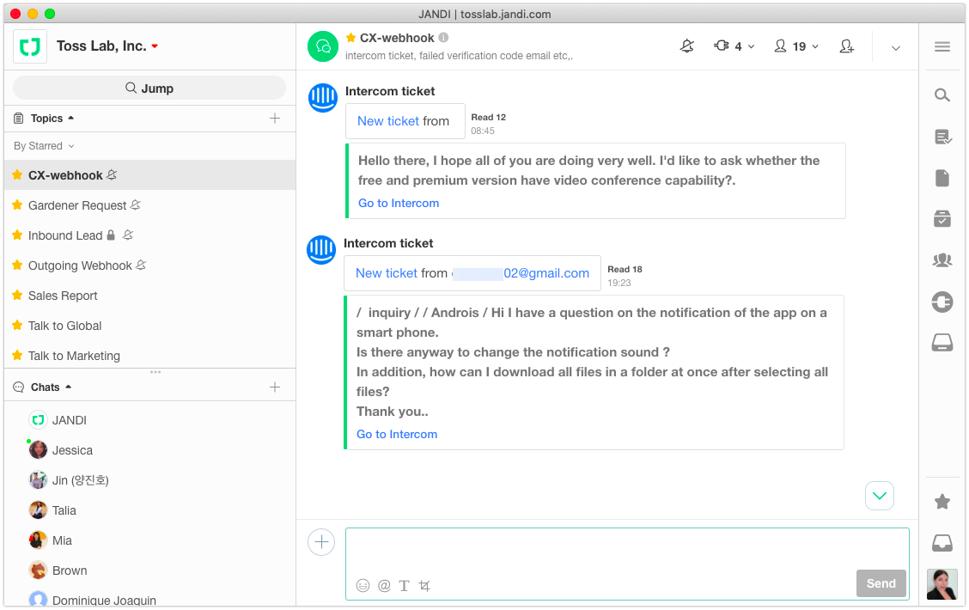Click the screenshot crop icon in the composer
This screenshot has height=610, width=969.
424,585
